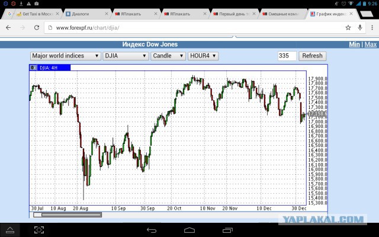Open the browser three-dot menu
This screenshot has width=379, height=237.
[x=372, y=28]
